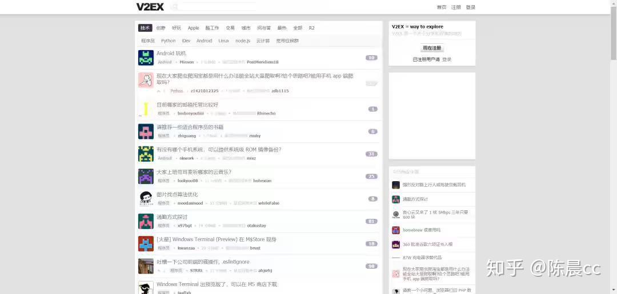The width and height of the screenshot is (617, 294).
Task: Click the reply count 81 badge
Action: tap(371, 222)
